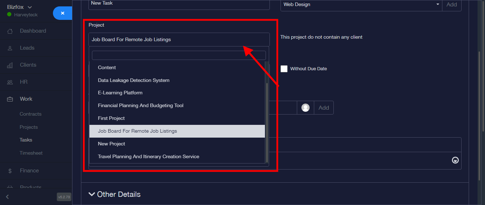
Task: Click the emoji smiley icon in editor
Action: [455, 160]
